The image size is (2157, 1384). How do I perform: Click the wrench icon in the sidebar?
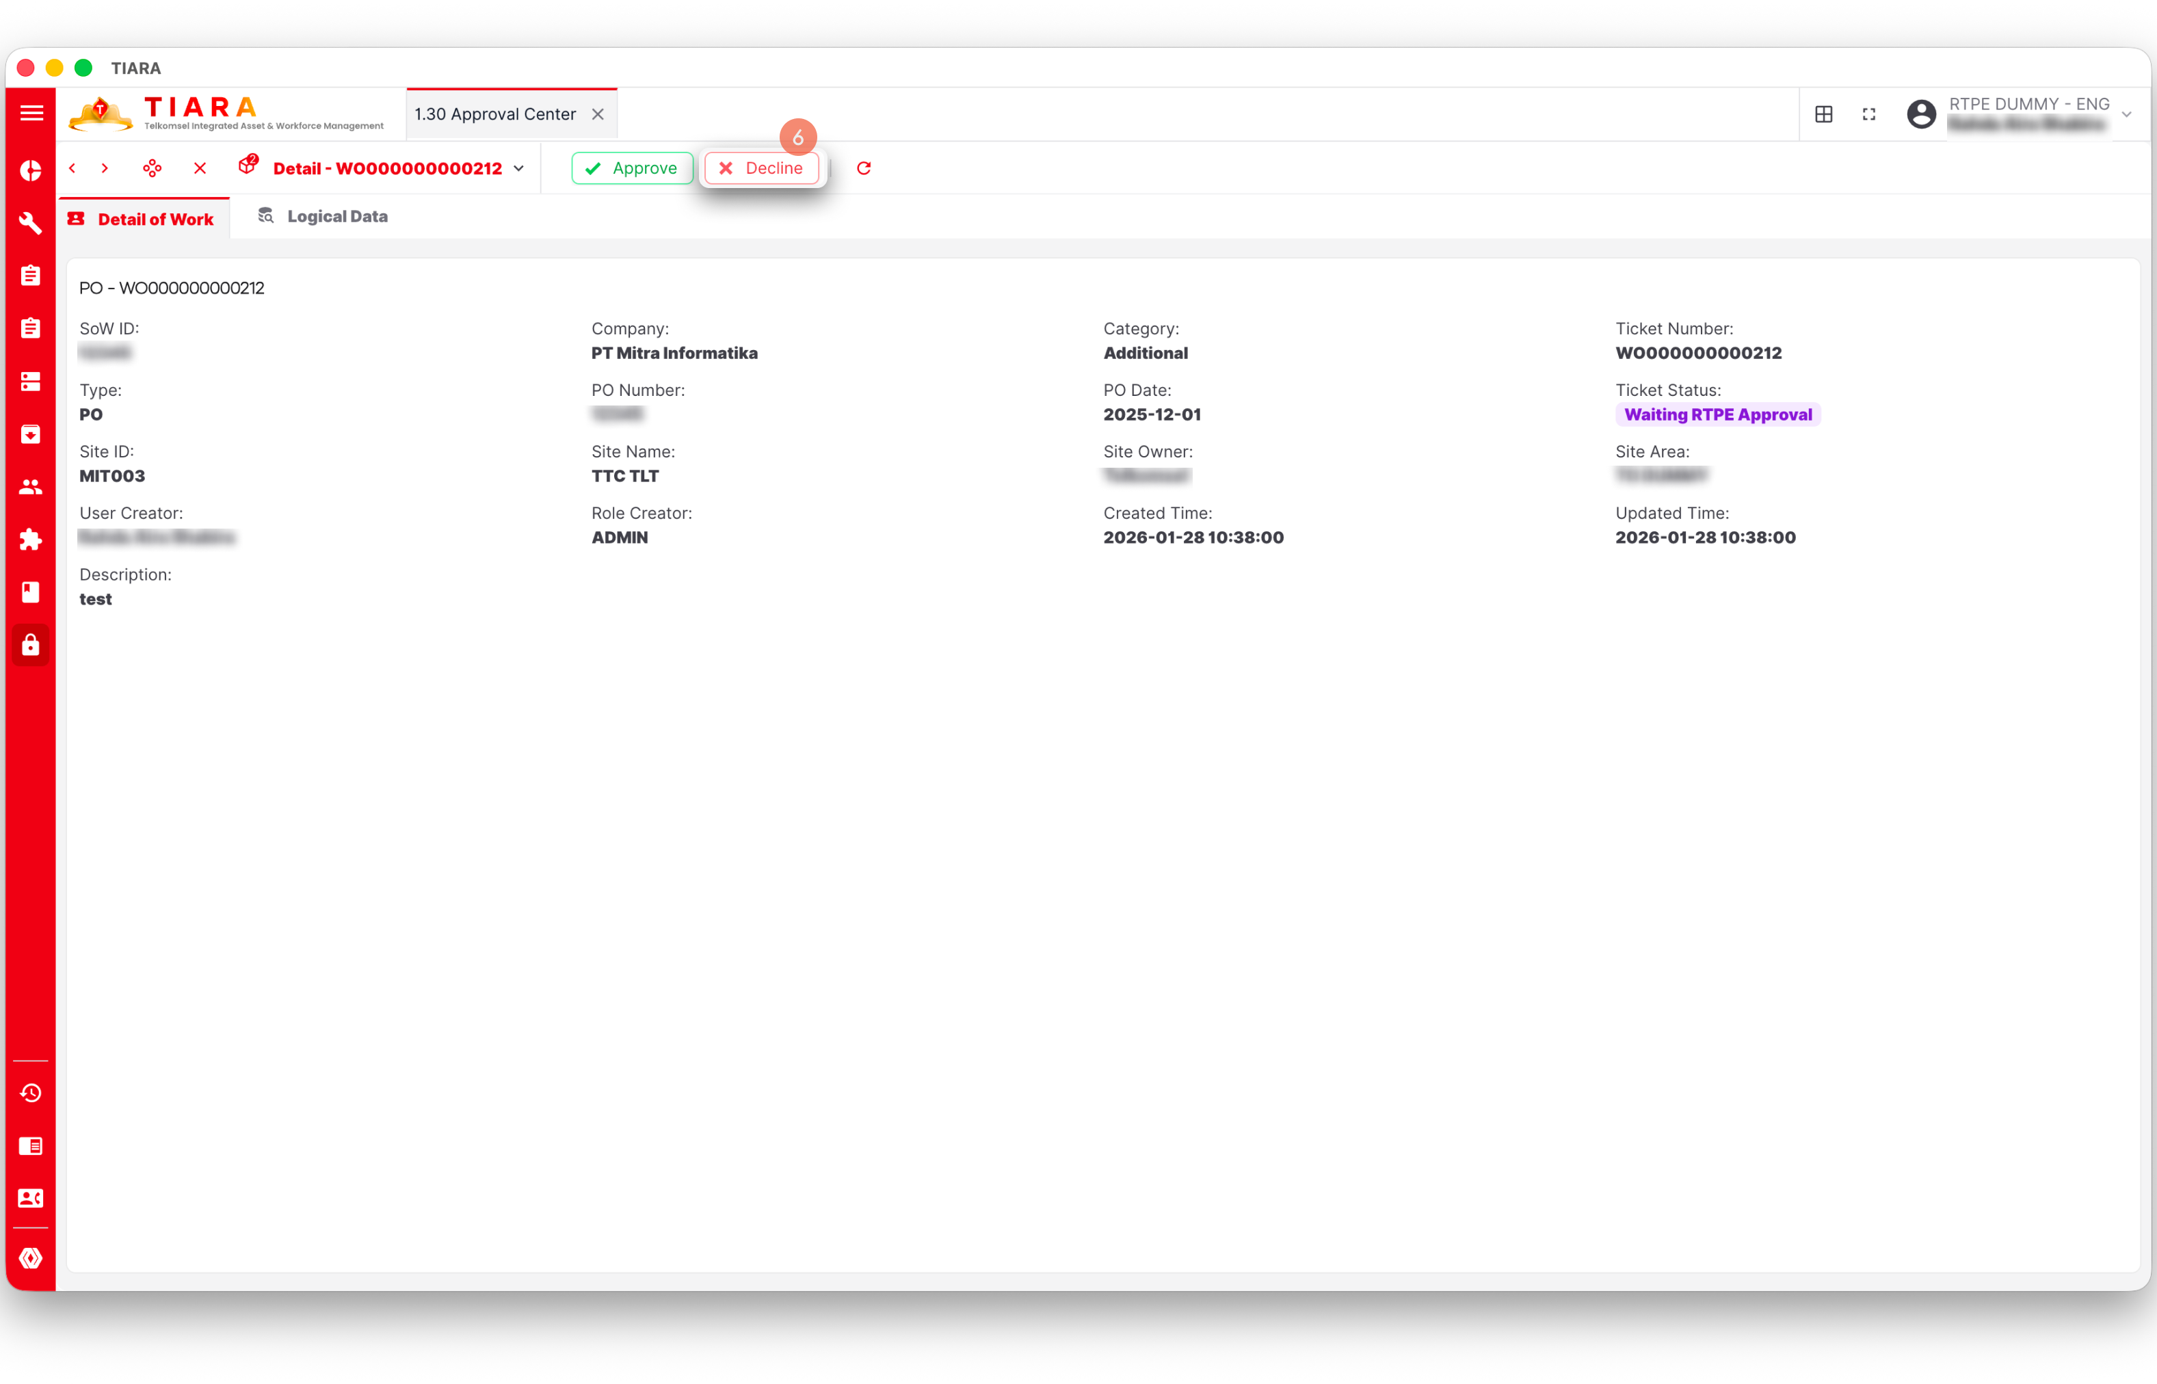[31, 223]
